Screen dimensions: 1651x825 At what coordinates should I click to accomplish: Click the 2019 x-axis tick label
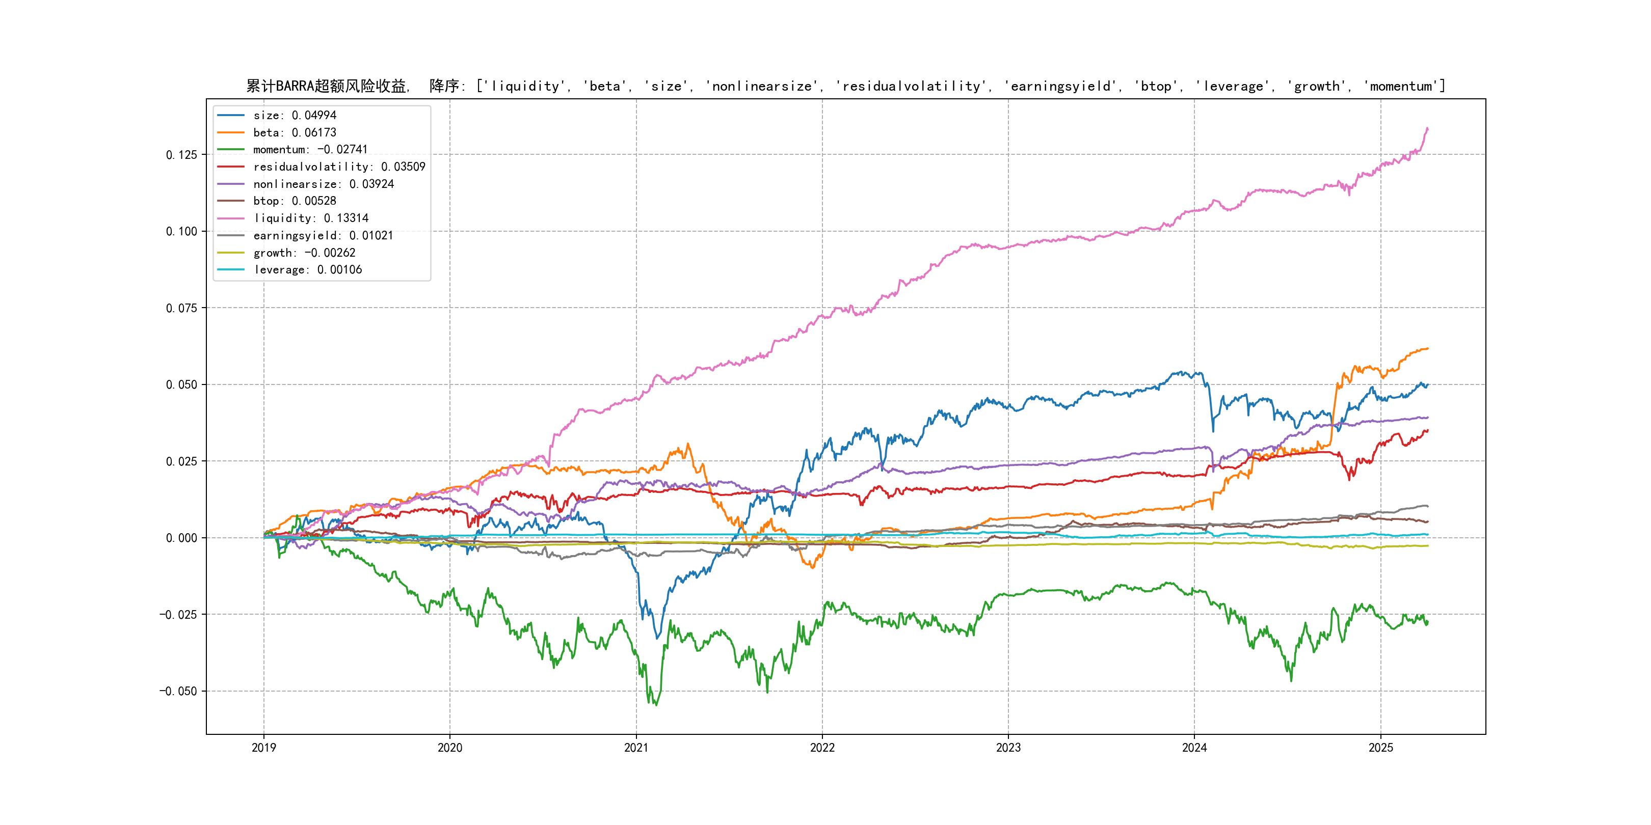pos(263,748)
